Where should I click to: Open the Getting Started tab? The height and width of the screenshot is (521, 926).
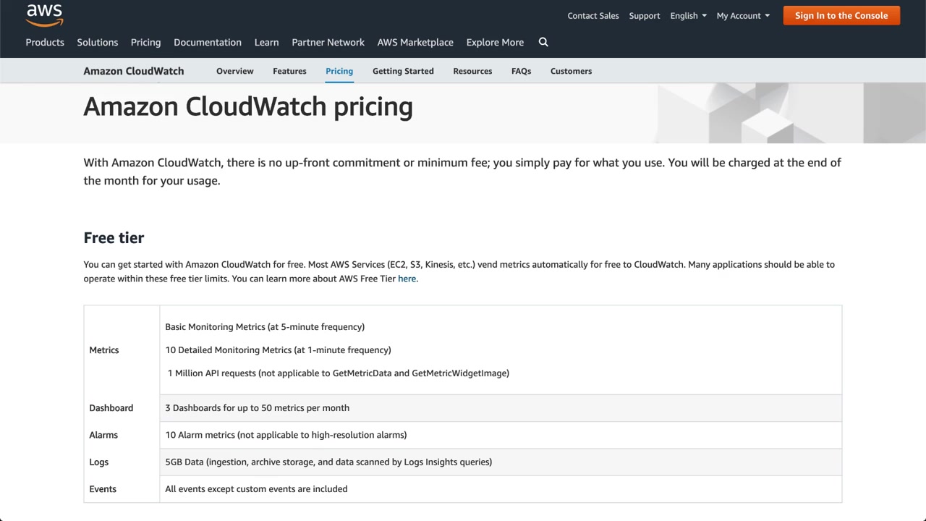(403, 71)
